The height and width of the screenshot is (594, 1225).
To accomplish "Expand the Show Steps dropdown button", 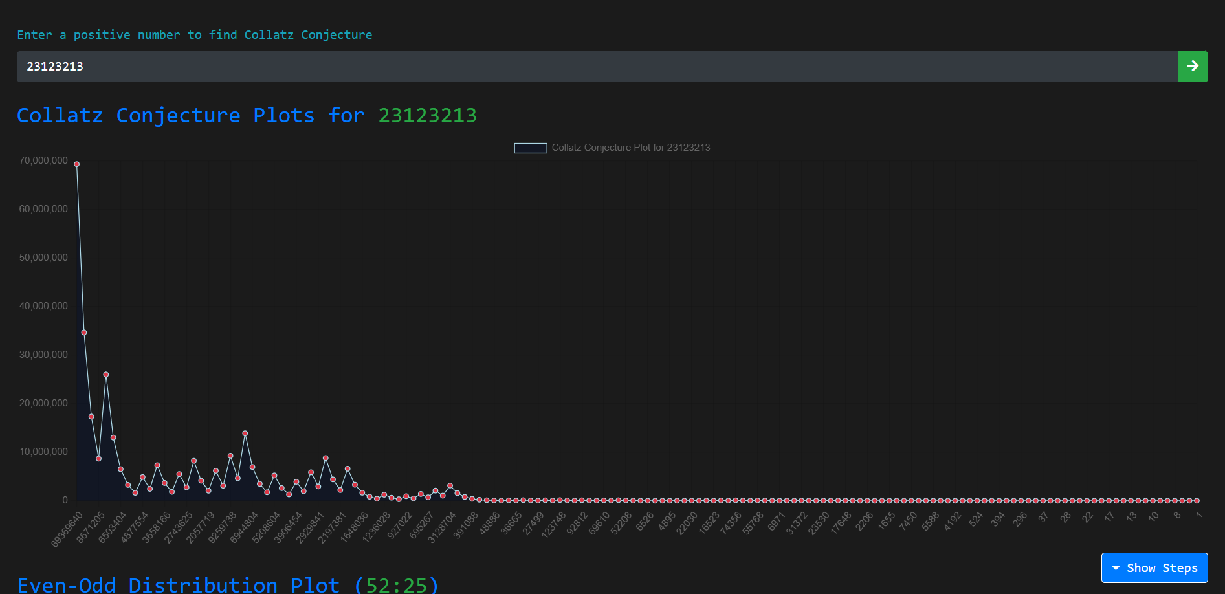I will tap(1154, 567).
